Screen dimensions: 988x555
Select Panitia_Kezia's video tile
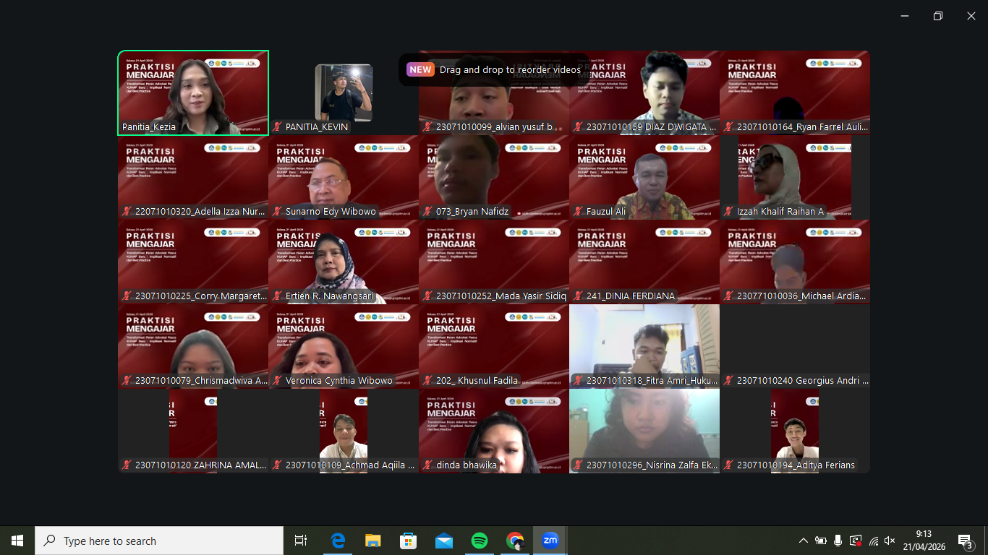(193, 92)
